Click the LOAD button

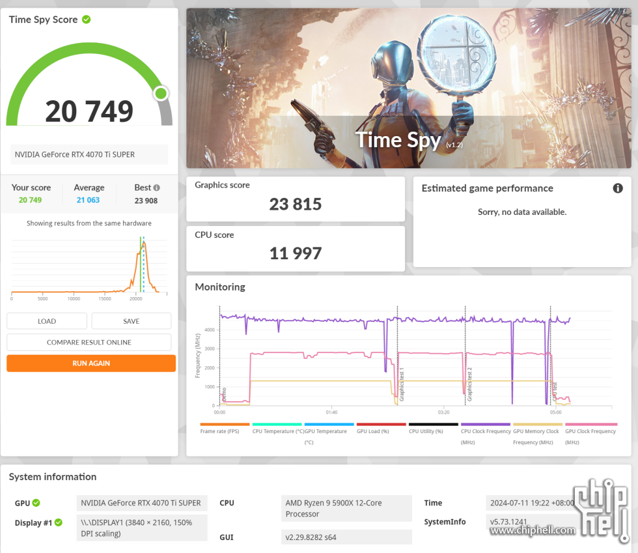pos(47,321)
